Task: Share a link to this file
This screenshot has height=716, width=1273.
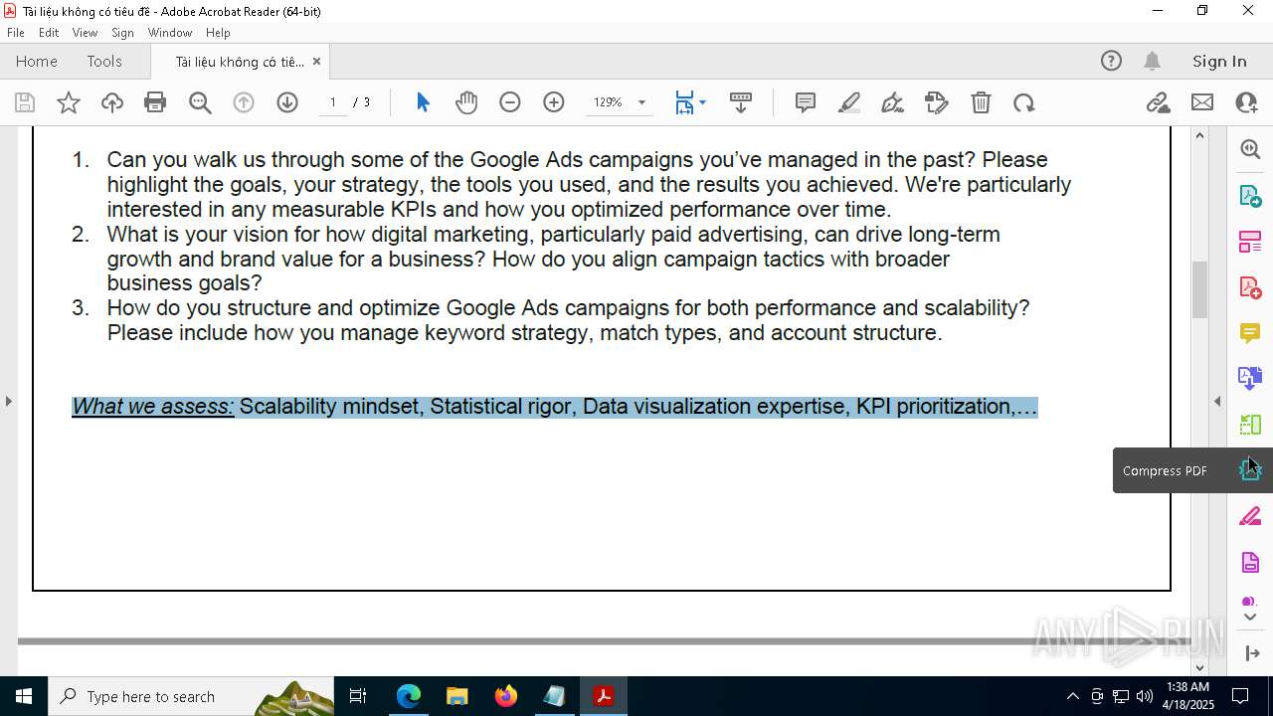Action: pyautogui.click(x=1158, y=102)
